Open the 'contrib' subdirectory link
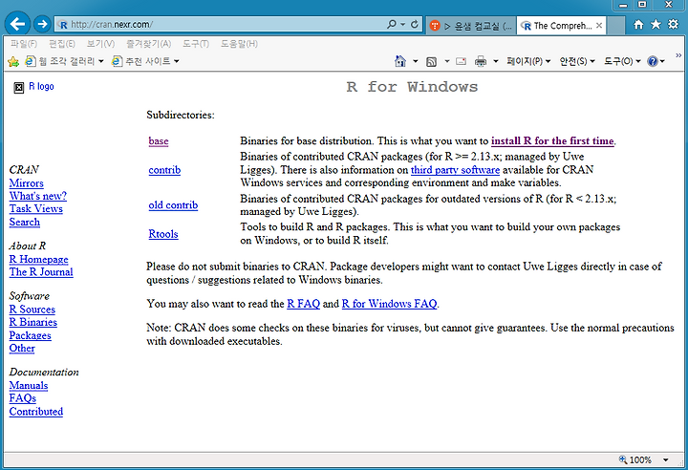688x470 pixels. tap(164, 170)
